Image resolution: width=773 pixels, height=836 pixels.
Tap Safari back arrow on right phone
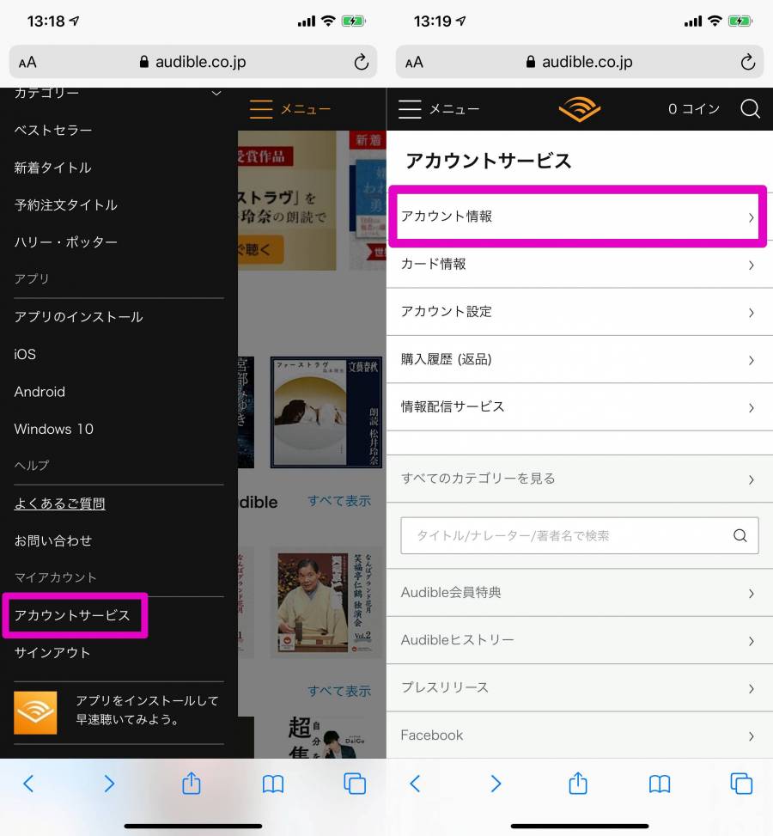coord(416,784)
